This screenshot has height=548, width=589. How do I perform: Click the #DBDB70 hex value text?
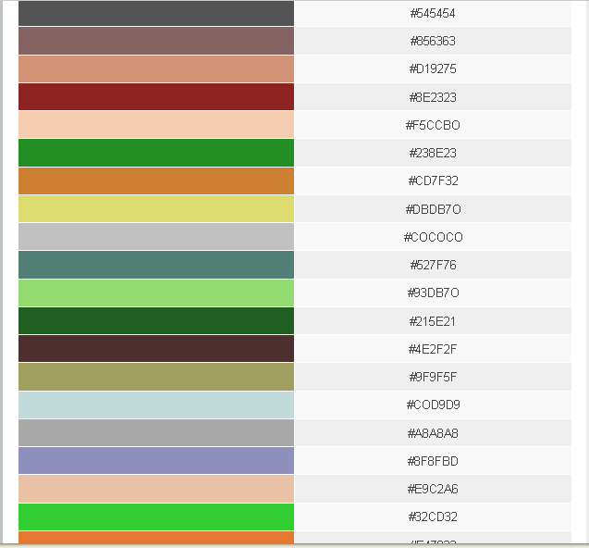(432, 209)
